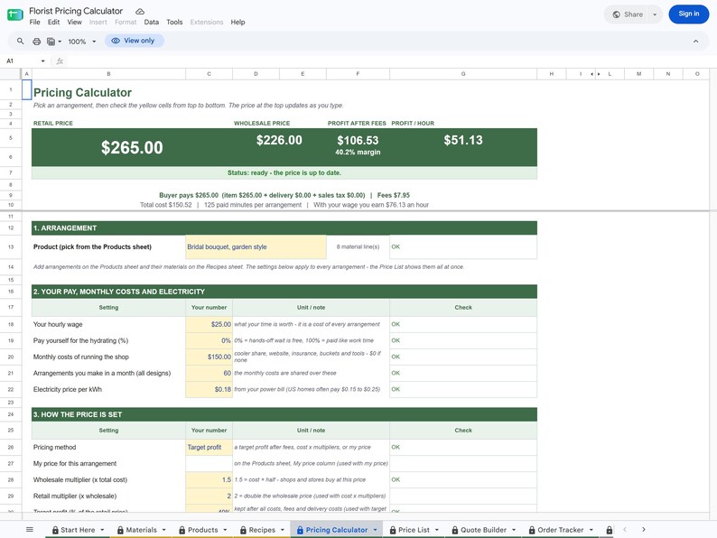
Task: Click the View only button
Action: click(134, 41)
